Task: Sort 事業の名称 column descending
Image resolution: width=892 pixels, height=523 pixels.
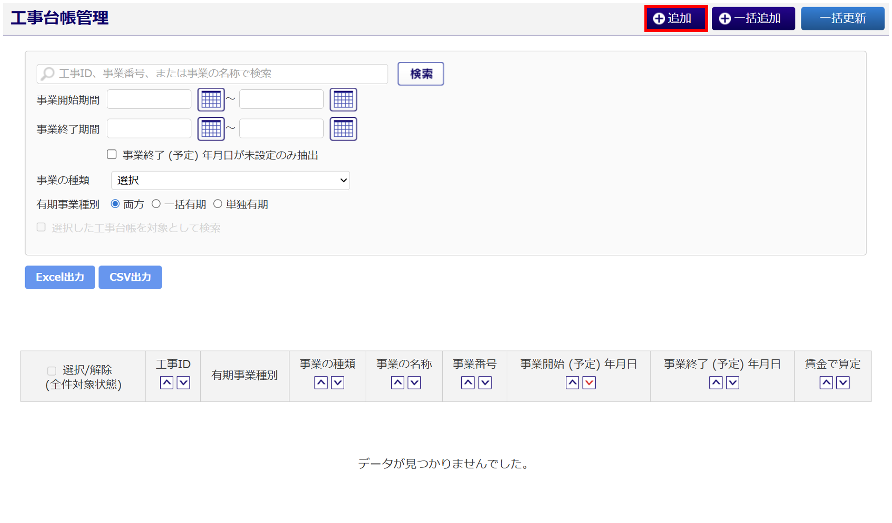Action: tap(414, 383)
